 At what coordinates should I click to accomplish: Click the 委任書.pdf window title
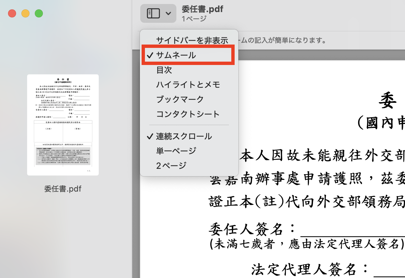(202, 9)
